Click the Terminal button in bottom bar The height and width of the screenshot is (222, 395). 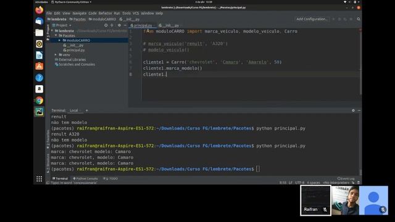[x=60, y=178]
